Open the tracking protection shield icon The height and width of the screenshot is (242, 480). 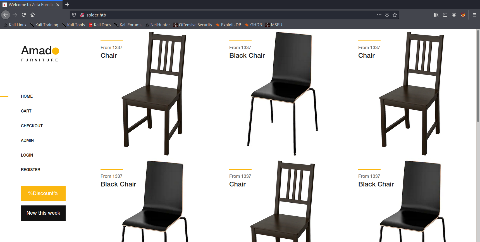pyautogui.click(x=74, y=15)
